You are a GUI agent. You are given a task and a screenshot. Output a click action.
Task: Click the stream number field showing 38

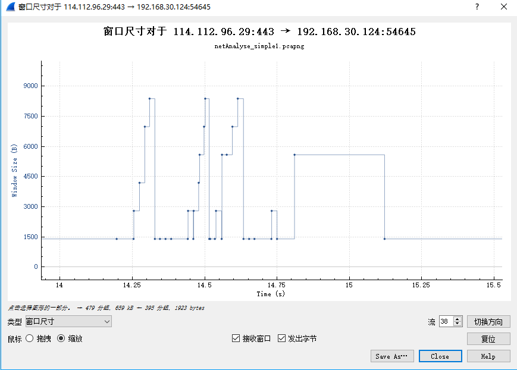pos(446,322)
